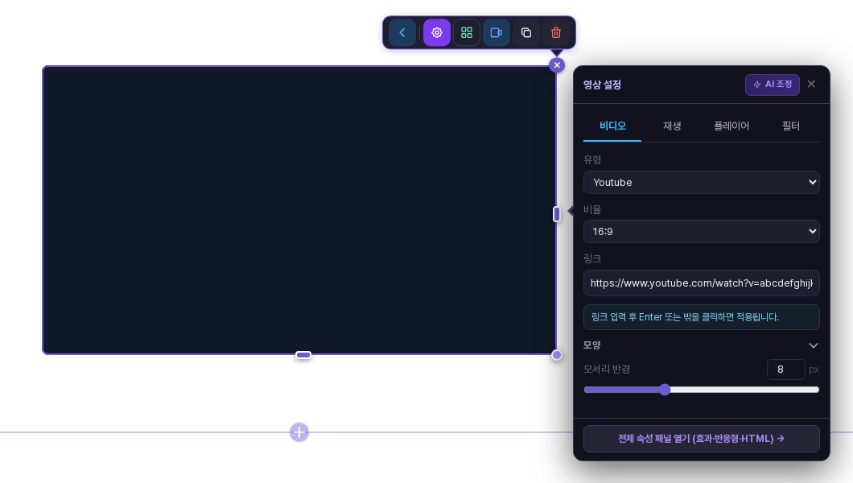The width and height of the screenshot is (853, 483).
Task: Click the 모서리 반경 number field
Action: click(785, 369)
